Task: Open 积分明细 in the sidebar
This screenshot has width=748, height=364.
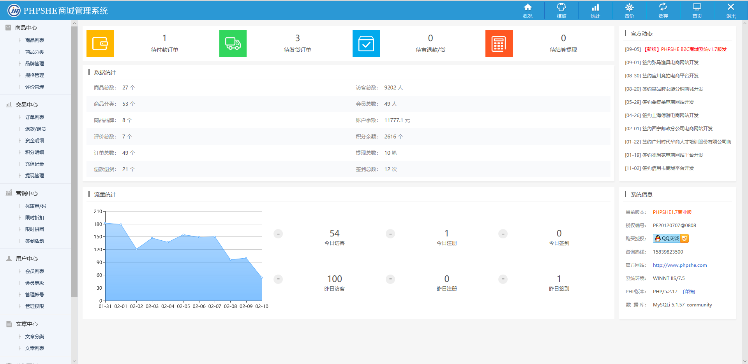Action: click(x=35, y=152)
